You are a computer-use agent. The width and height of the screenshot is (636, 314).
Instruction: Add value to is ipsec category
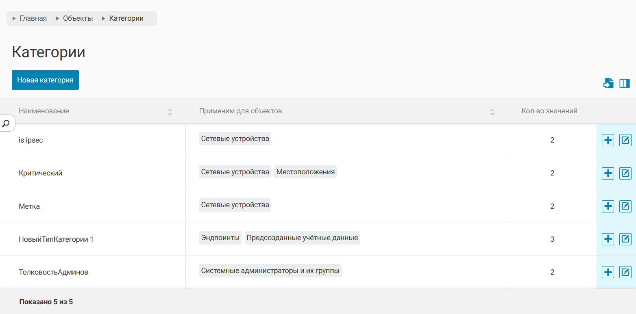[608, 140]
